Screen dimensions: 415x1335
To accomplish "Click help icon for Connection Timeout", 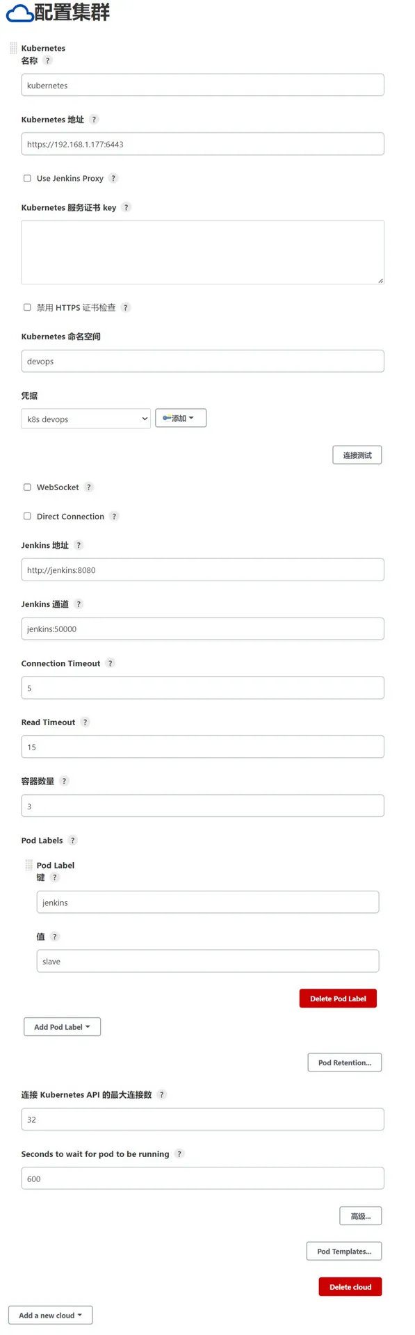I will point(110,663).
